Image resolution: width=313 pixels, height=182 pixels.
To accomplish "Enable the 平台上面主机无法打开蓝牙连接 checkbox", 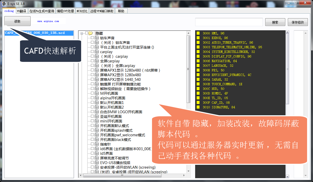I will [x=92, y=47].
